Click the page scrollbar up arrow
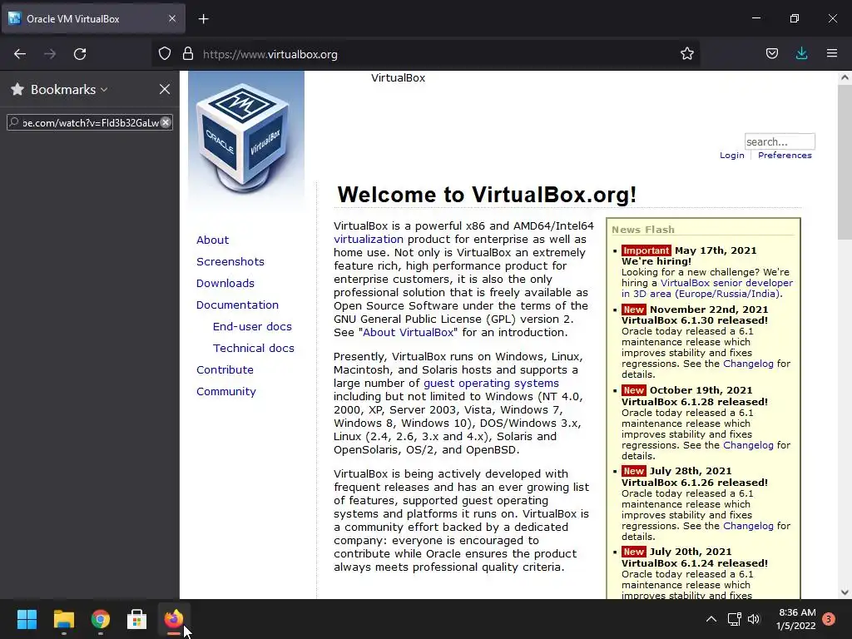The image size is (852, 639). tap(845, 77)
